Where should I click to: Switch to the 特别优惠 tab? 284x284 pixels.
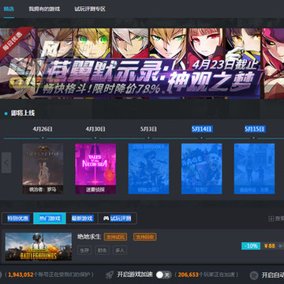coord(17,219)
